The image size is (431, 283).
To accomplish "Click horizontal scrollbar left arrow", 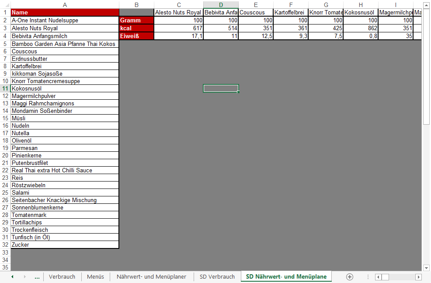I will (379, 277).
